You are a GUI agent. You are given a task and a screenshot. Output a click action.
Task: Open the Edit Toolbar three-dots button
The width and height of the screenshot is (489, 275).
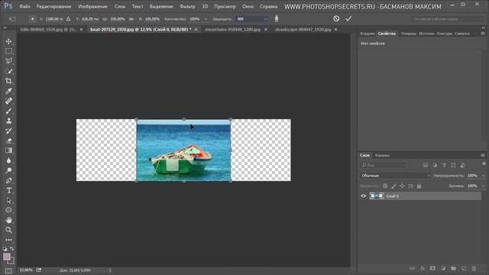(x=8, y=240)
